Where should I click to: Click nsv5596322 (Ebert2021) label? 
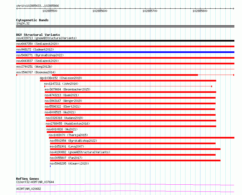pyautogui.click(x=63, y=106)
